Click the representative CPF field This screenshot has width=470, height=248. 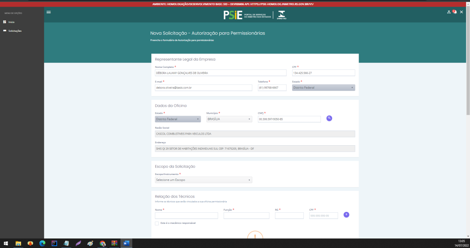point(324,73)
